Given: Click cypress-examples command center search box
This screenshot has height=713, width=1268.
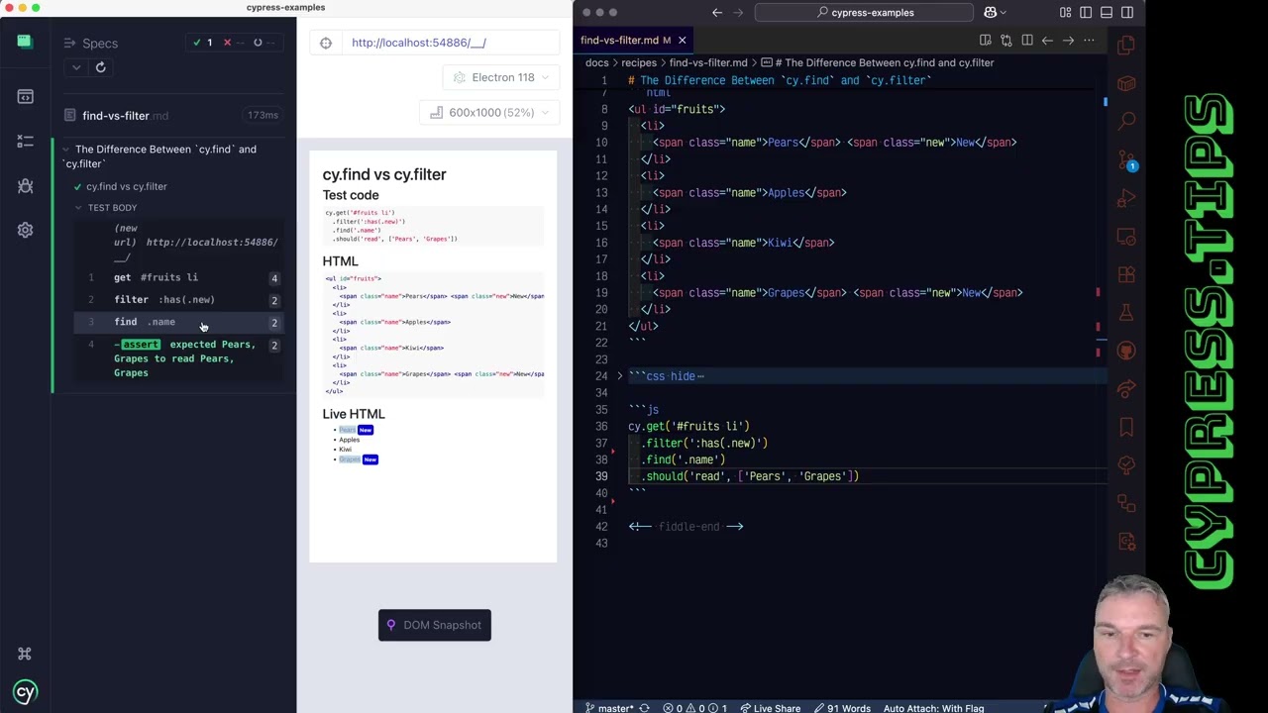Looking at the screenshot, I should [x=864, y=13].
